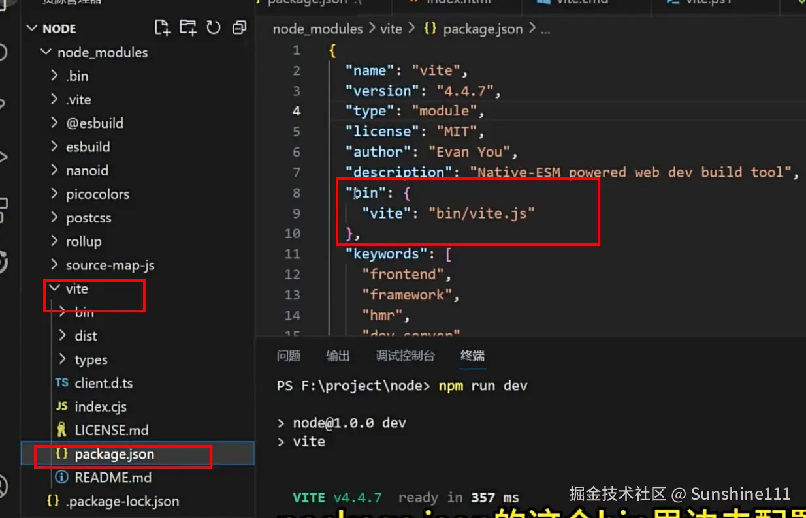
Task: Click the New Folder icon in Explorer header
Action: pos(188,28)
